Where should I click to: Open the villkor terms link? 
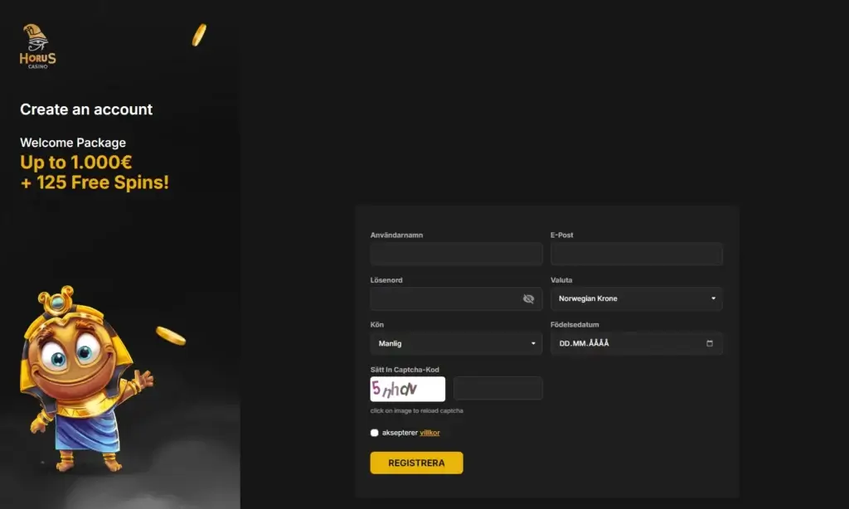point(430,433)
